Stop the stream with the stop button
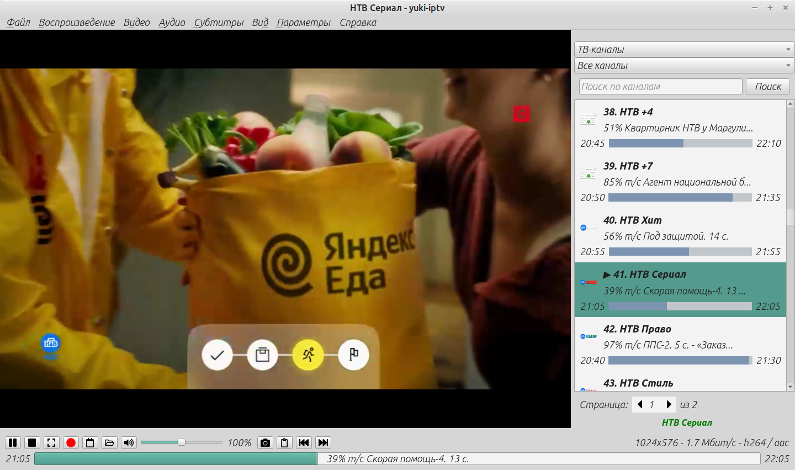 click(32, 442)
